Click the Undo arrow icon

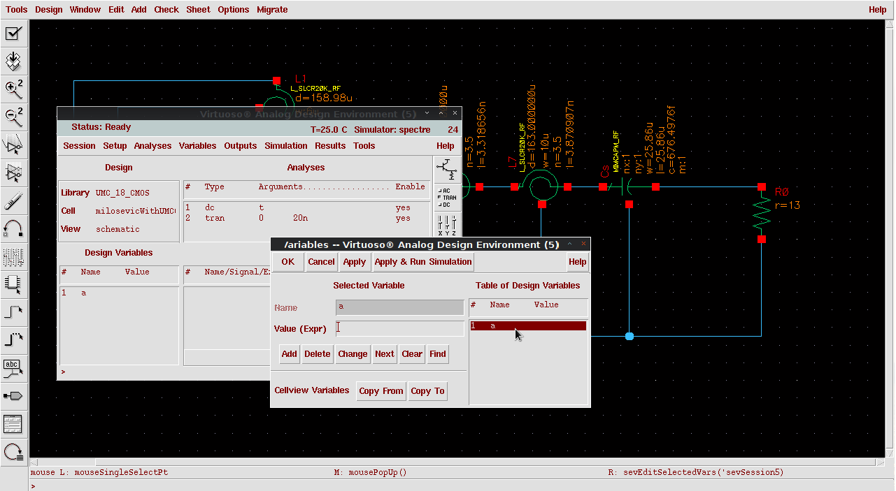point(13,228)
